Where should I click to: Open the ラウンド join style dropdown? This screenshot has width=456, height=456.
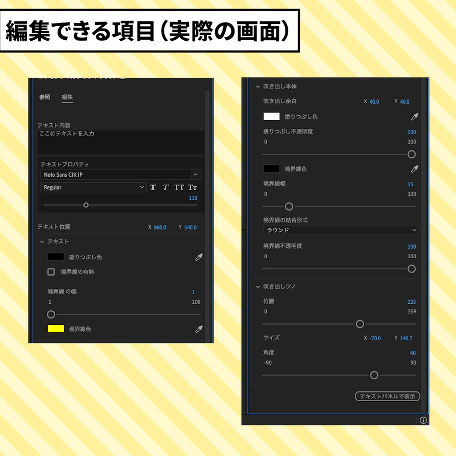341,230
